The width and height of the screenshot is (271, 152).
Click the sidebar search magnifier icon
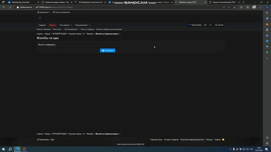pyautogui.click(x=267, y=13)
